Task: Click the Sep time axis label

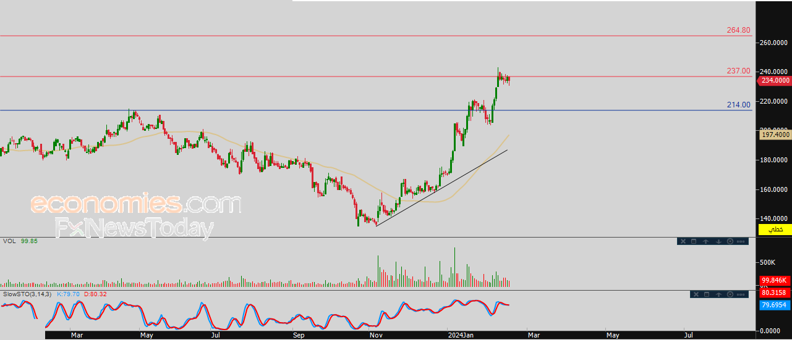Action: (x=299, y=335)
